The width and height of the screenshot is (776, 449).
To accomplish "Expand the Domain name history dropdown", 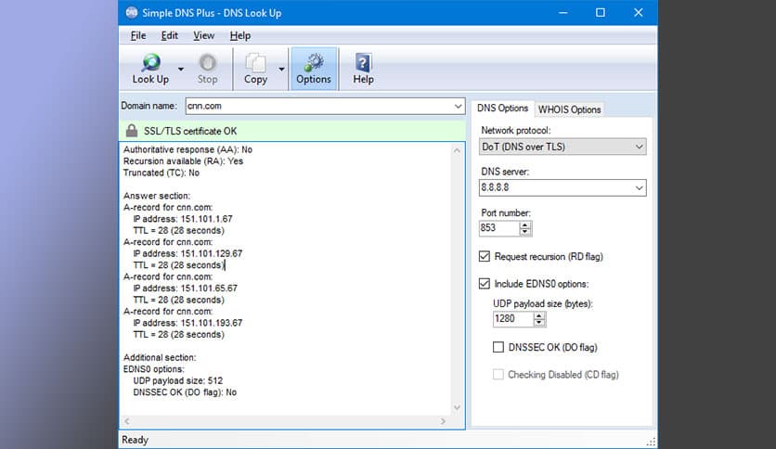I will pyautogui.click(x=458, y=106).
